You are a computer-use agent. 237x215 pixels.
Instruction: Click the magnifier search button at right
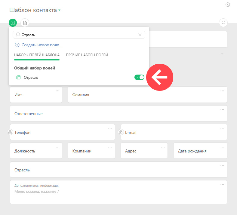(x=223, y=23)
